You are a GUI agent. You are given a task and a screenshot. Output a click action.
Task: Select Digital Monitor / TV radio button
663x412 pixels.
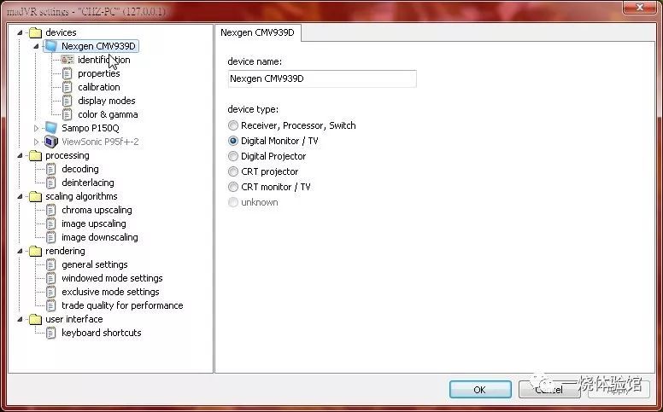point(233,141)
